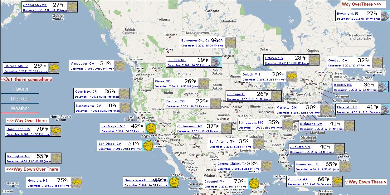Click the Quebec, CA weather icon
This screenshot has height=195, width=390.
point(377,62)
